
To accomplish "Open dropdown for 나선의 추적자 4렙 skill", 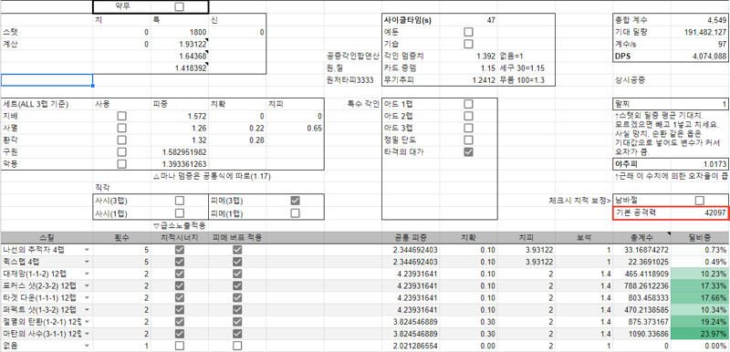I will (87, 250).
